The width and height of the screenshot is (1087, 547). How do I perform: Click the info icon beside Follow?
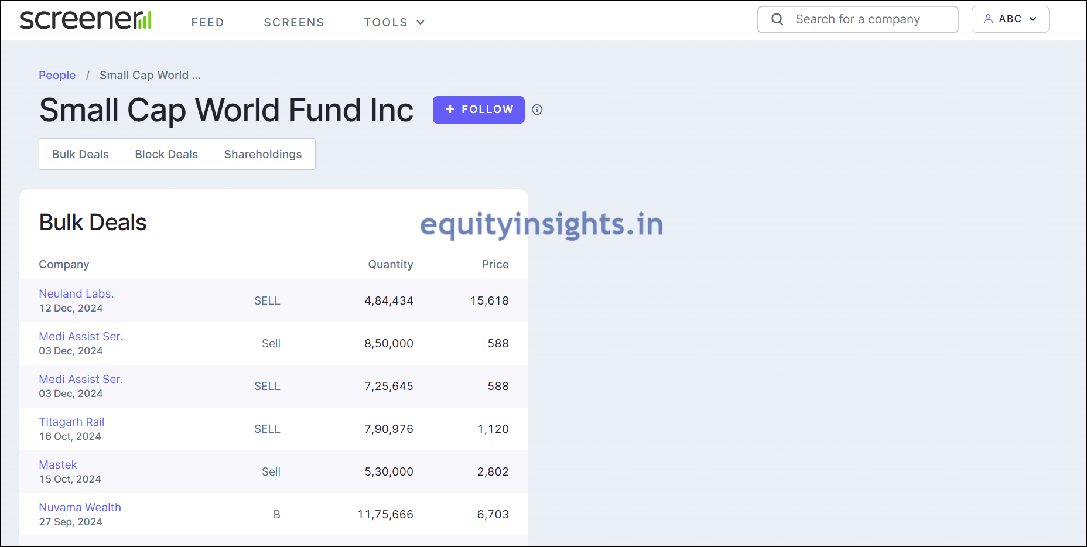[537, 110]
